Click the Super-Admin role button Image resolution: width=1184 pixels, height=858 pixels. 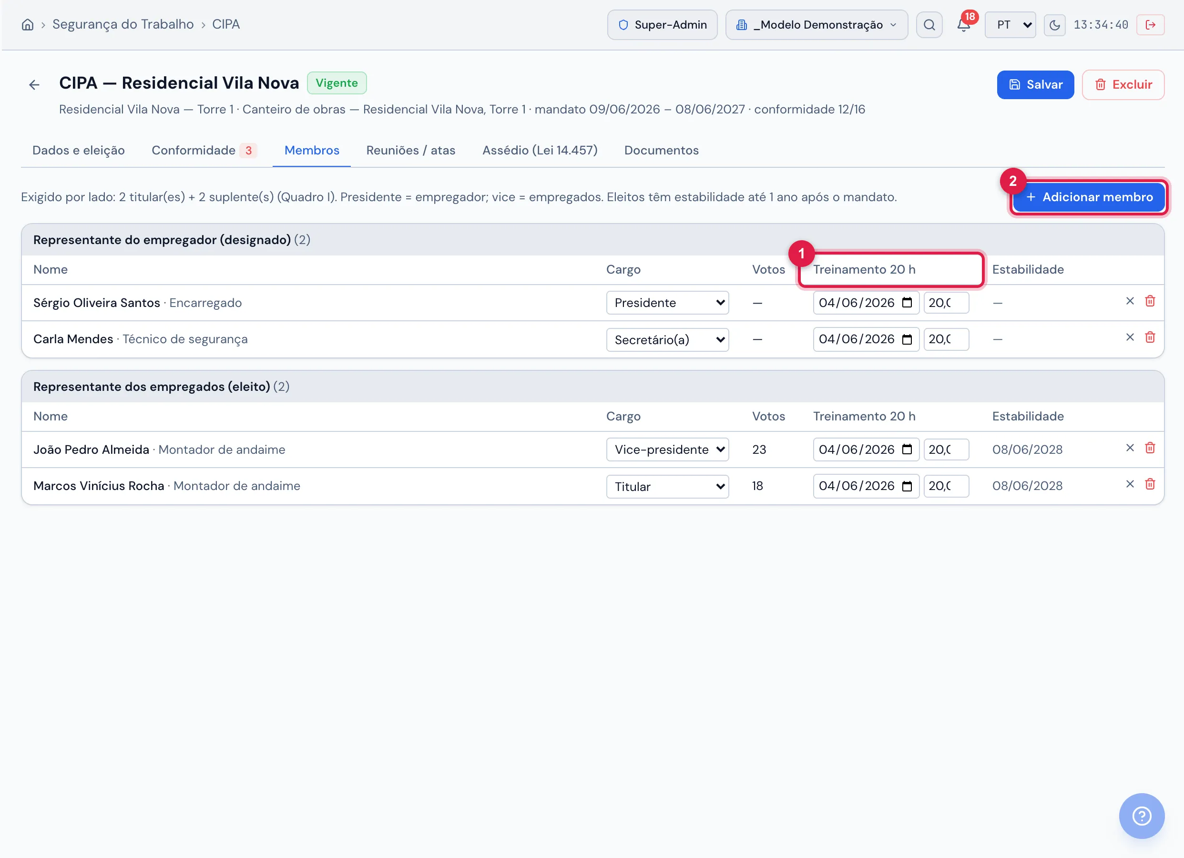[662, 24]
